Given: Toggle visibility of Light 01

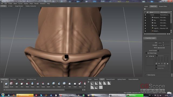Looking at the screenshot, I should click(x=145, y=28).
